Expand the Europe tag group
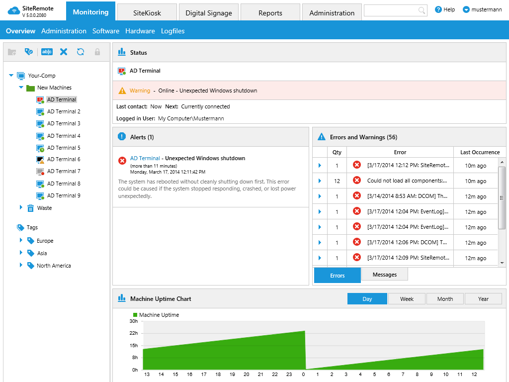Screen dimensions: 509x382 (21, 241)
